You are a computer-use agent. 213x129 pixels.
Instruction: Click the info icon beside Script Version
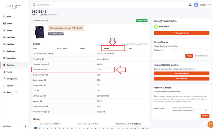(x=46, y=70)
